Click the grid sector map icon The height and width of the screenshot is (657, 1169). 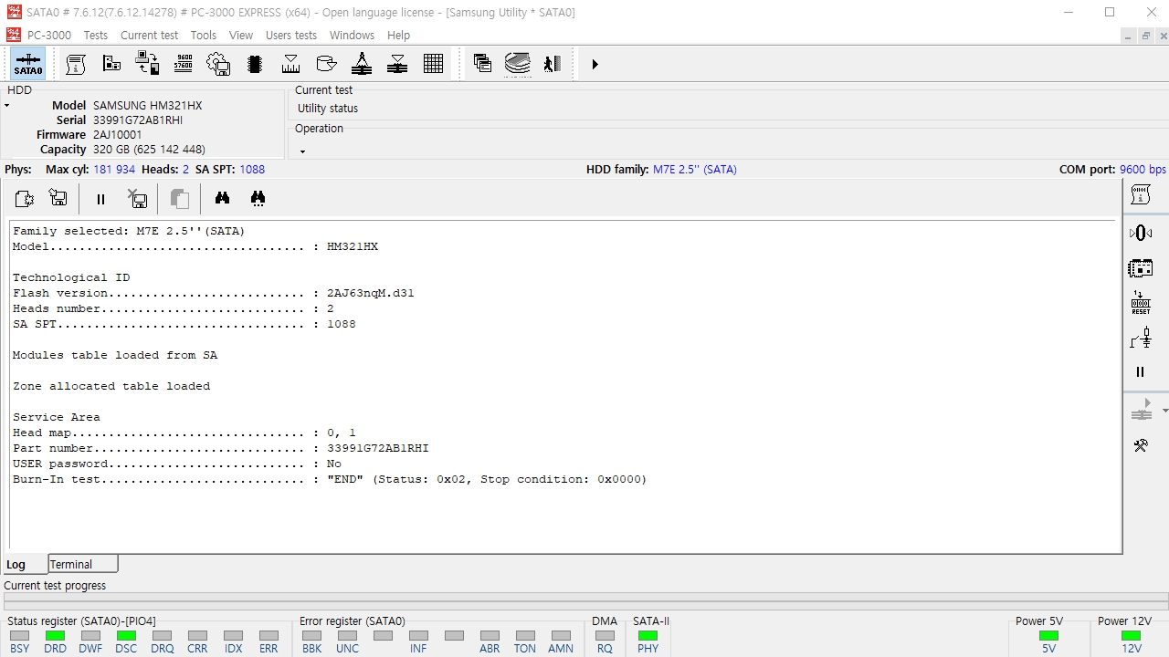pos(434,64)
